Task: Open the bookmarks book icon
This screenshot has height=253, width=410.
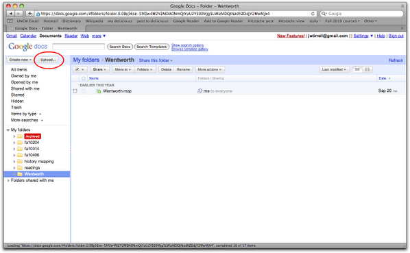Action: click(x=10, y=21)
